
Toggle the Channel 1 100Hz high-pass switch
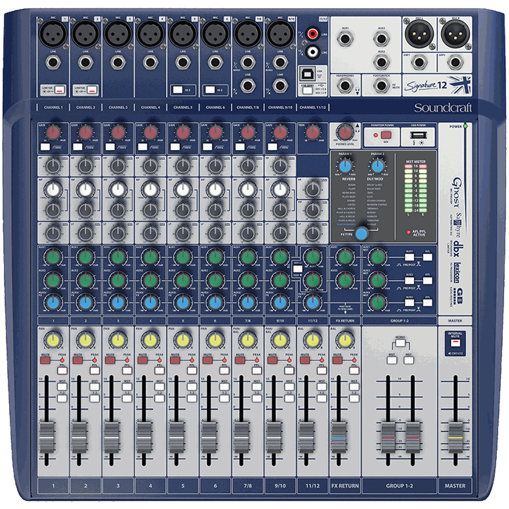tap(45, 147)
